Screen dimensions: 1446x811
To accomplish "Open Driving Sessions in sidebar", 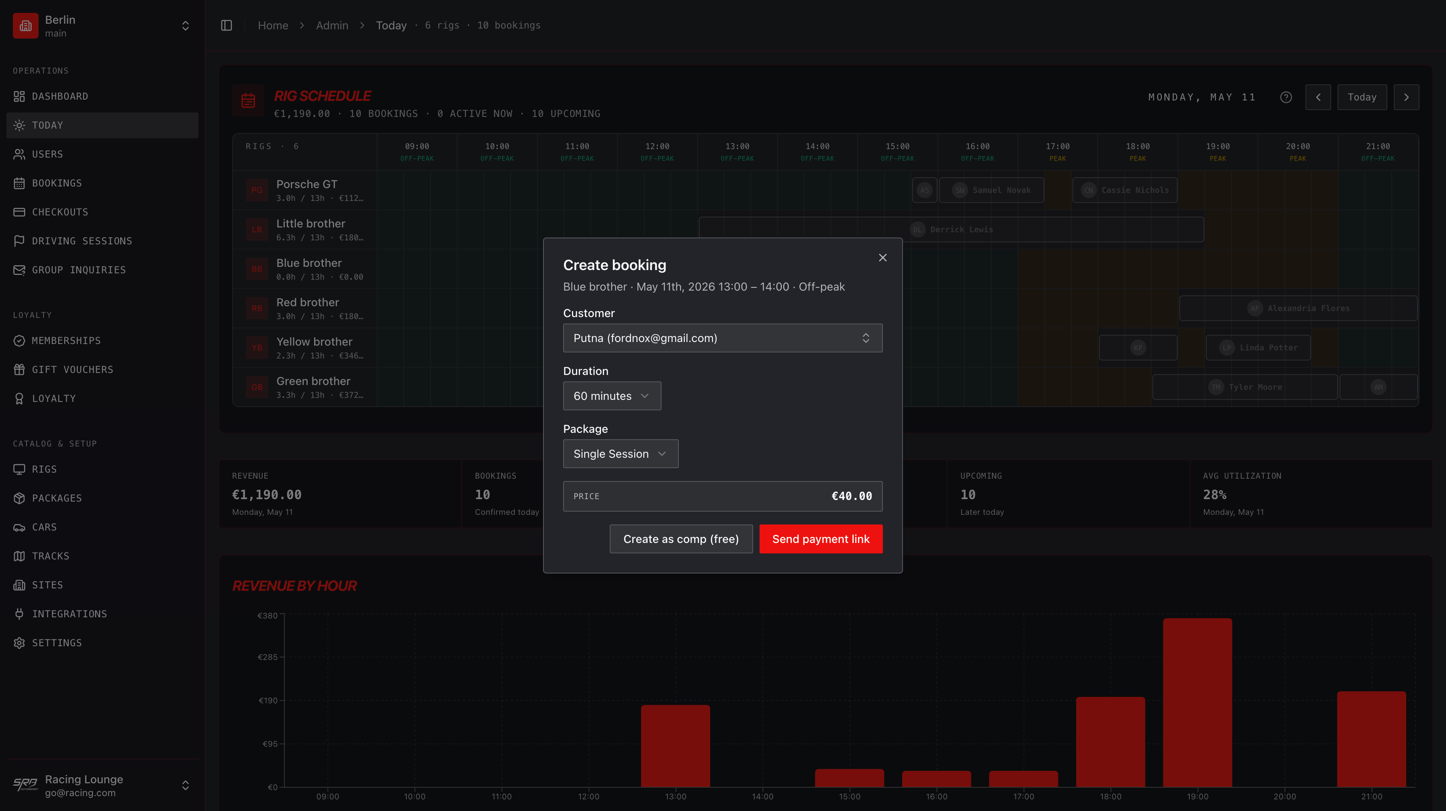I will 102,241.
